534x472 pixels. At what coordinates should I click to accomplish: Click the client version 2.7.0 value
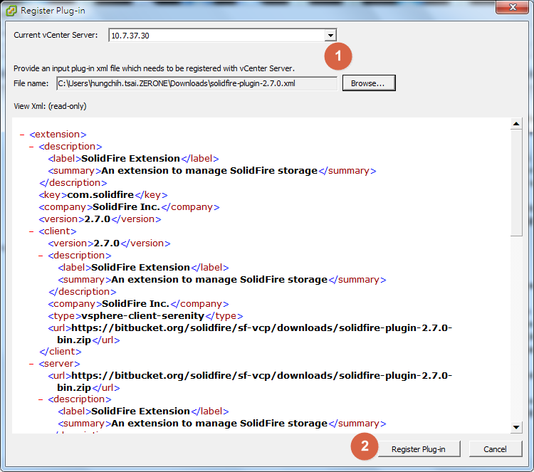pos(107,243)
